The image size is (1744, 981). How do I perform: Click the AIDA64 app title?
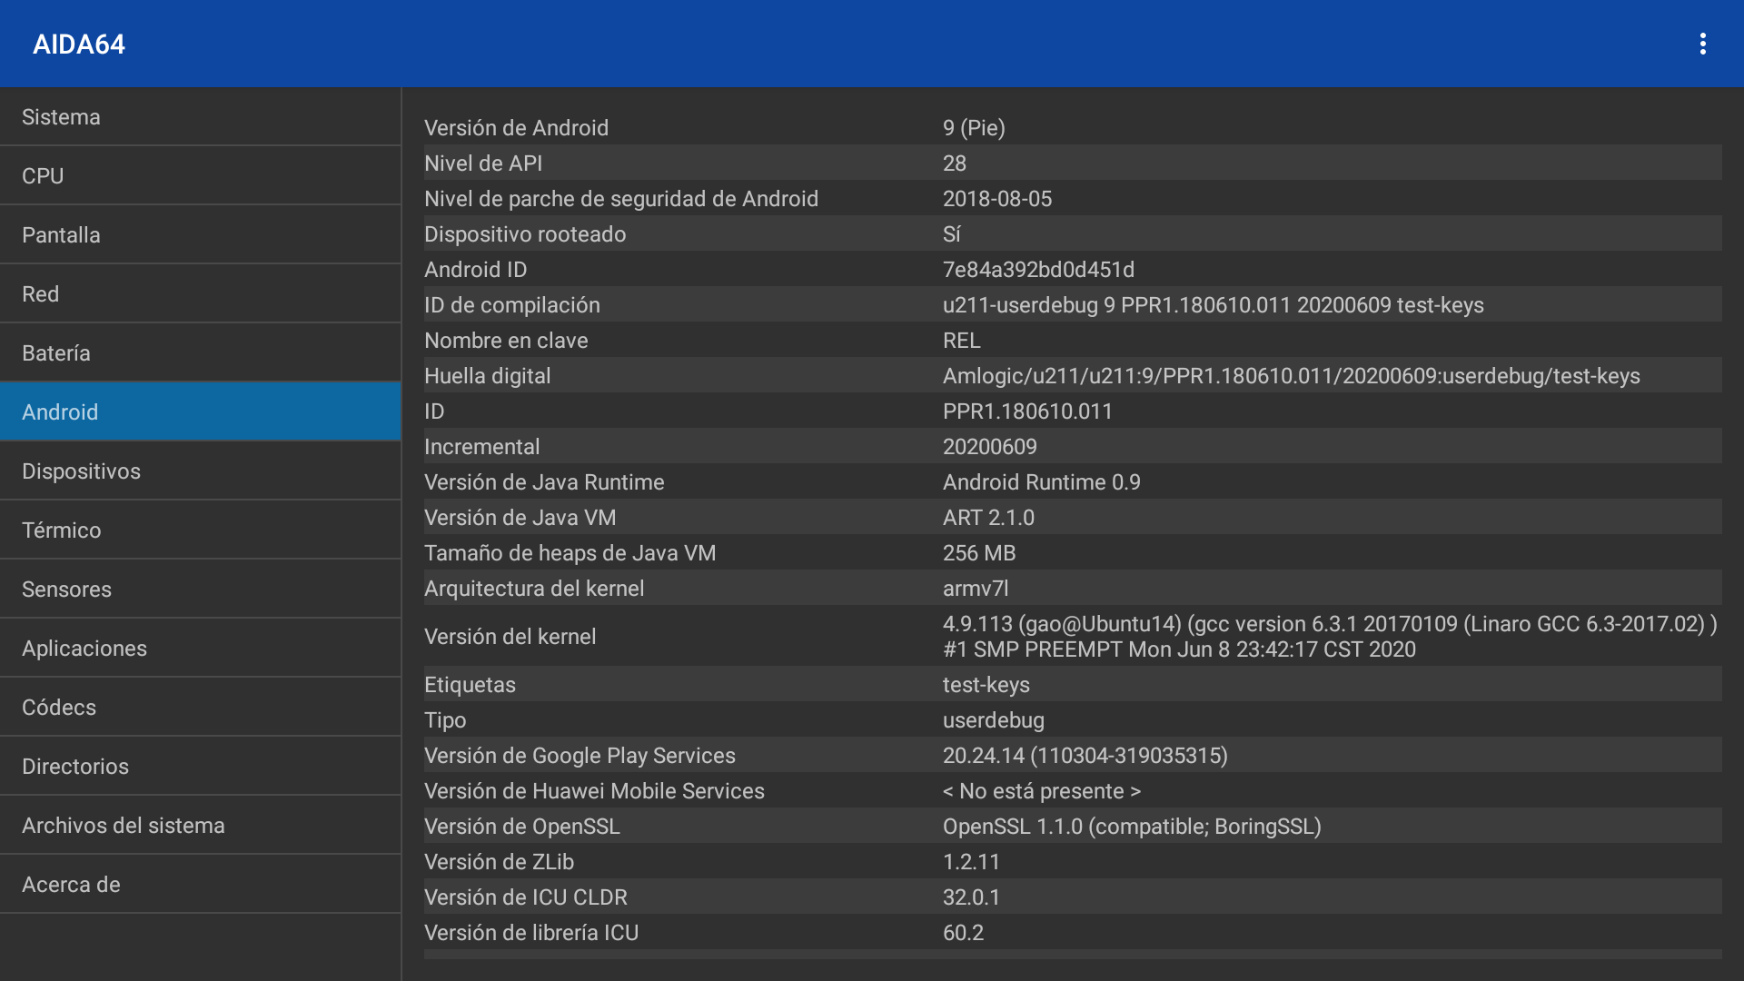(79, 45)
